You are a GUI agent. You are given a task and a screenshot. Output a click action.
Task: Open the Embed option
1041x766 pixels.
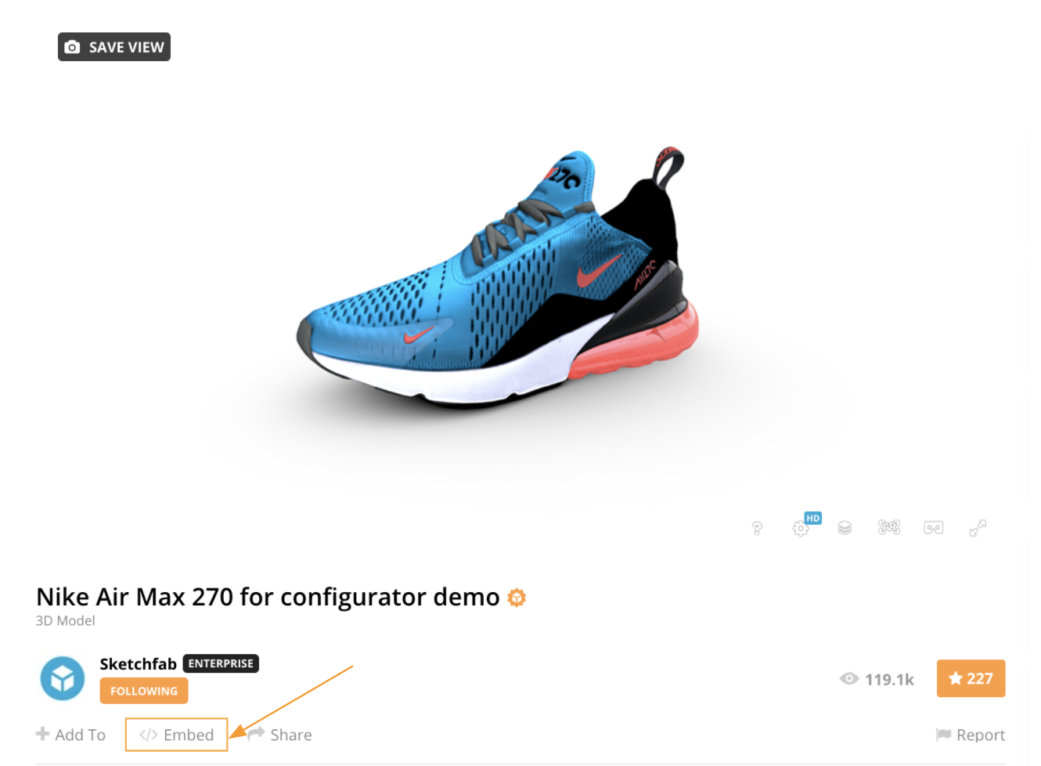tap(177, 735)
